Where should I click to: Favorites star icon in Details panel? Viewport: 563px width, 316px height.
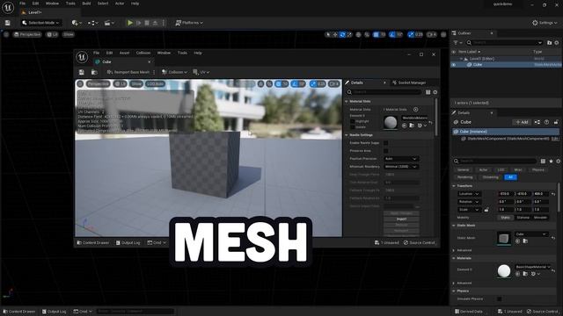pyautogui.click(x=551, y=162)
